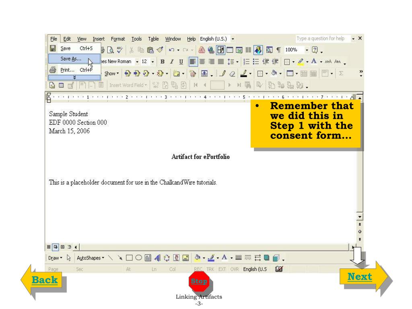The image size is (412, 309).
Task: Click the Insert Table icon
Action: click(x=230, y=50)
